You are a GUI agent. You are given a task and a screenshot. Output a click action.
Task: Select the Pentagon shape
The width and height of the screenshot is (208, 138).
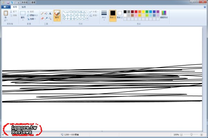(x=71, y=15)
